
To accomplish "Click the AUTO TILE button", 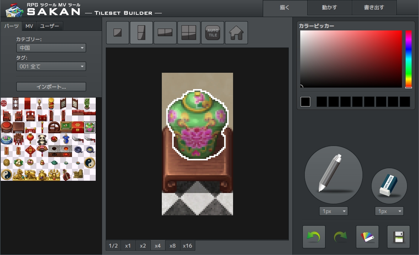I will pyautogui.click(x=213, y=33).
